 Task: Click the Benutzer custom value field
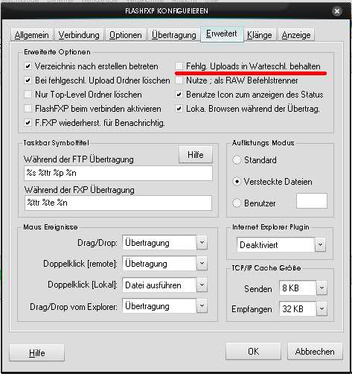tap(312, 200)
